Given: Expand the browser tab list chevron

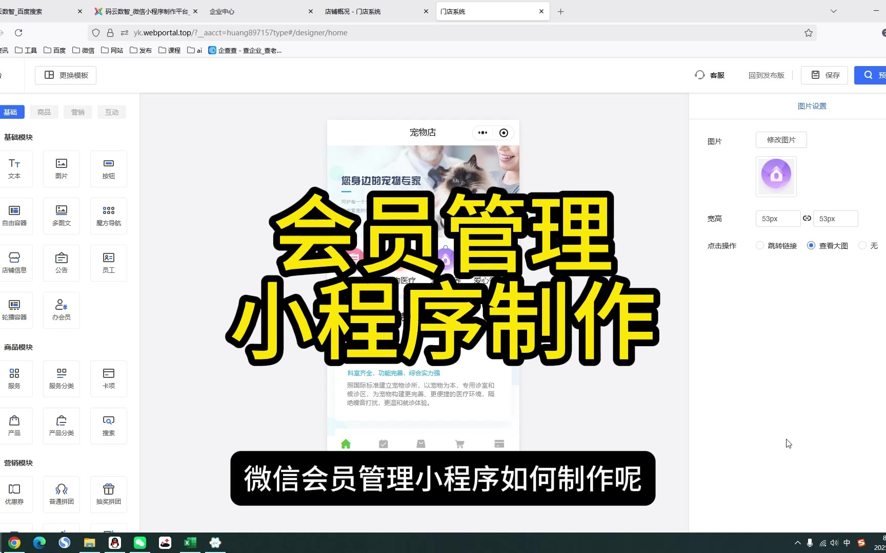Looking at the screenshot, I should [834, 11].
